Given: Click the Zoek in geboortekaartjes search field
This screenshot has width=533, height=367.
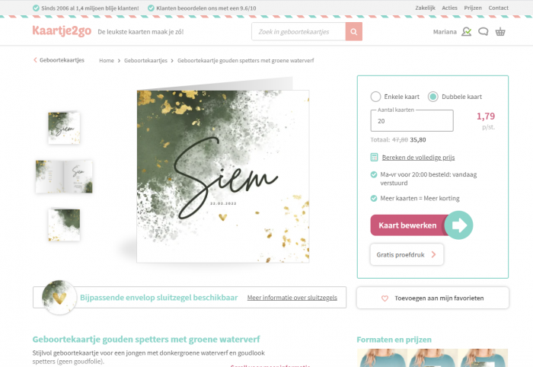Looking at the screenshot, I should pyautogui.click(x=298, y=32).
